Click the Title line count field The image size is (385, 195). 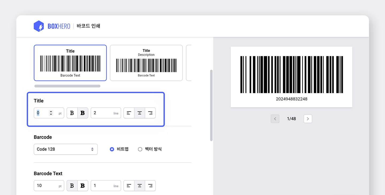tap(106, 113)
